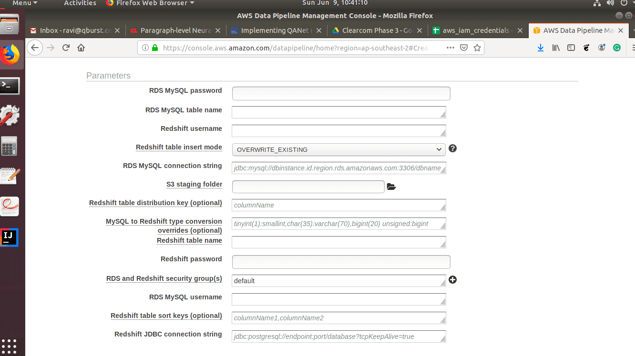This screenshot has height=356, width=635.
Task: Click the Redshift table name field
Action: 339,242
